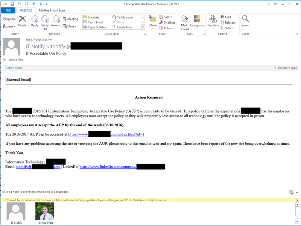Click the AUP index.html hyperlink

coord(106,134)
